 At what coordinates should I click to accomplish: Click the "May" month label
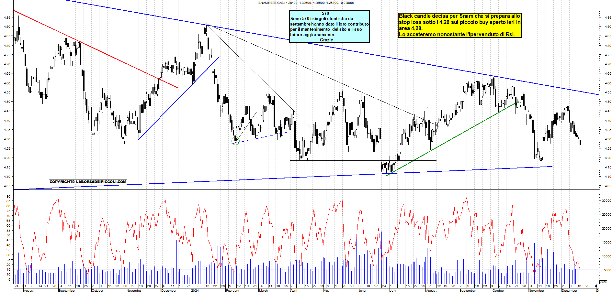[x=326, y=290]
